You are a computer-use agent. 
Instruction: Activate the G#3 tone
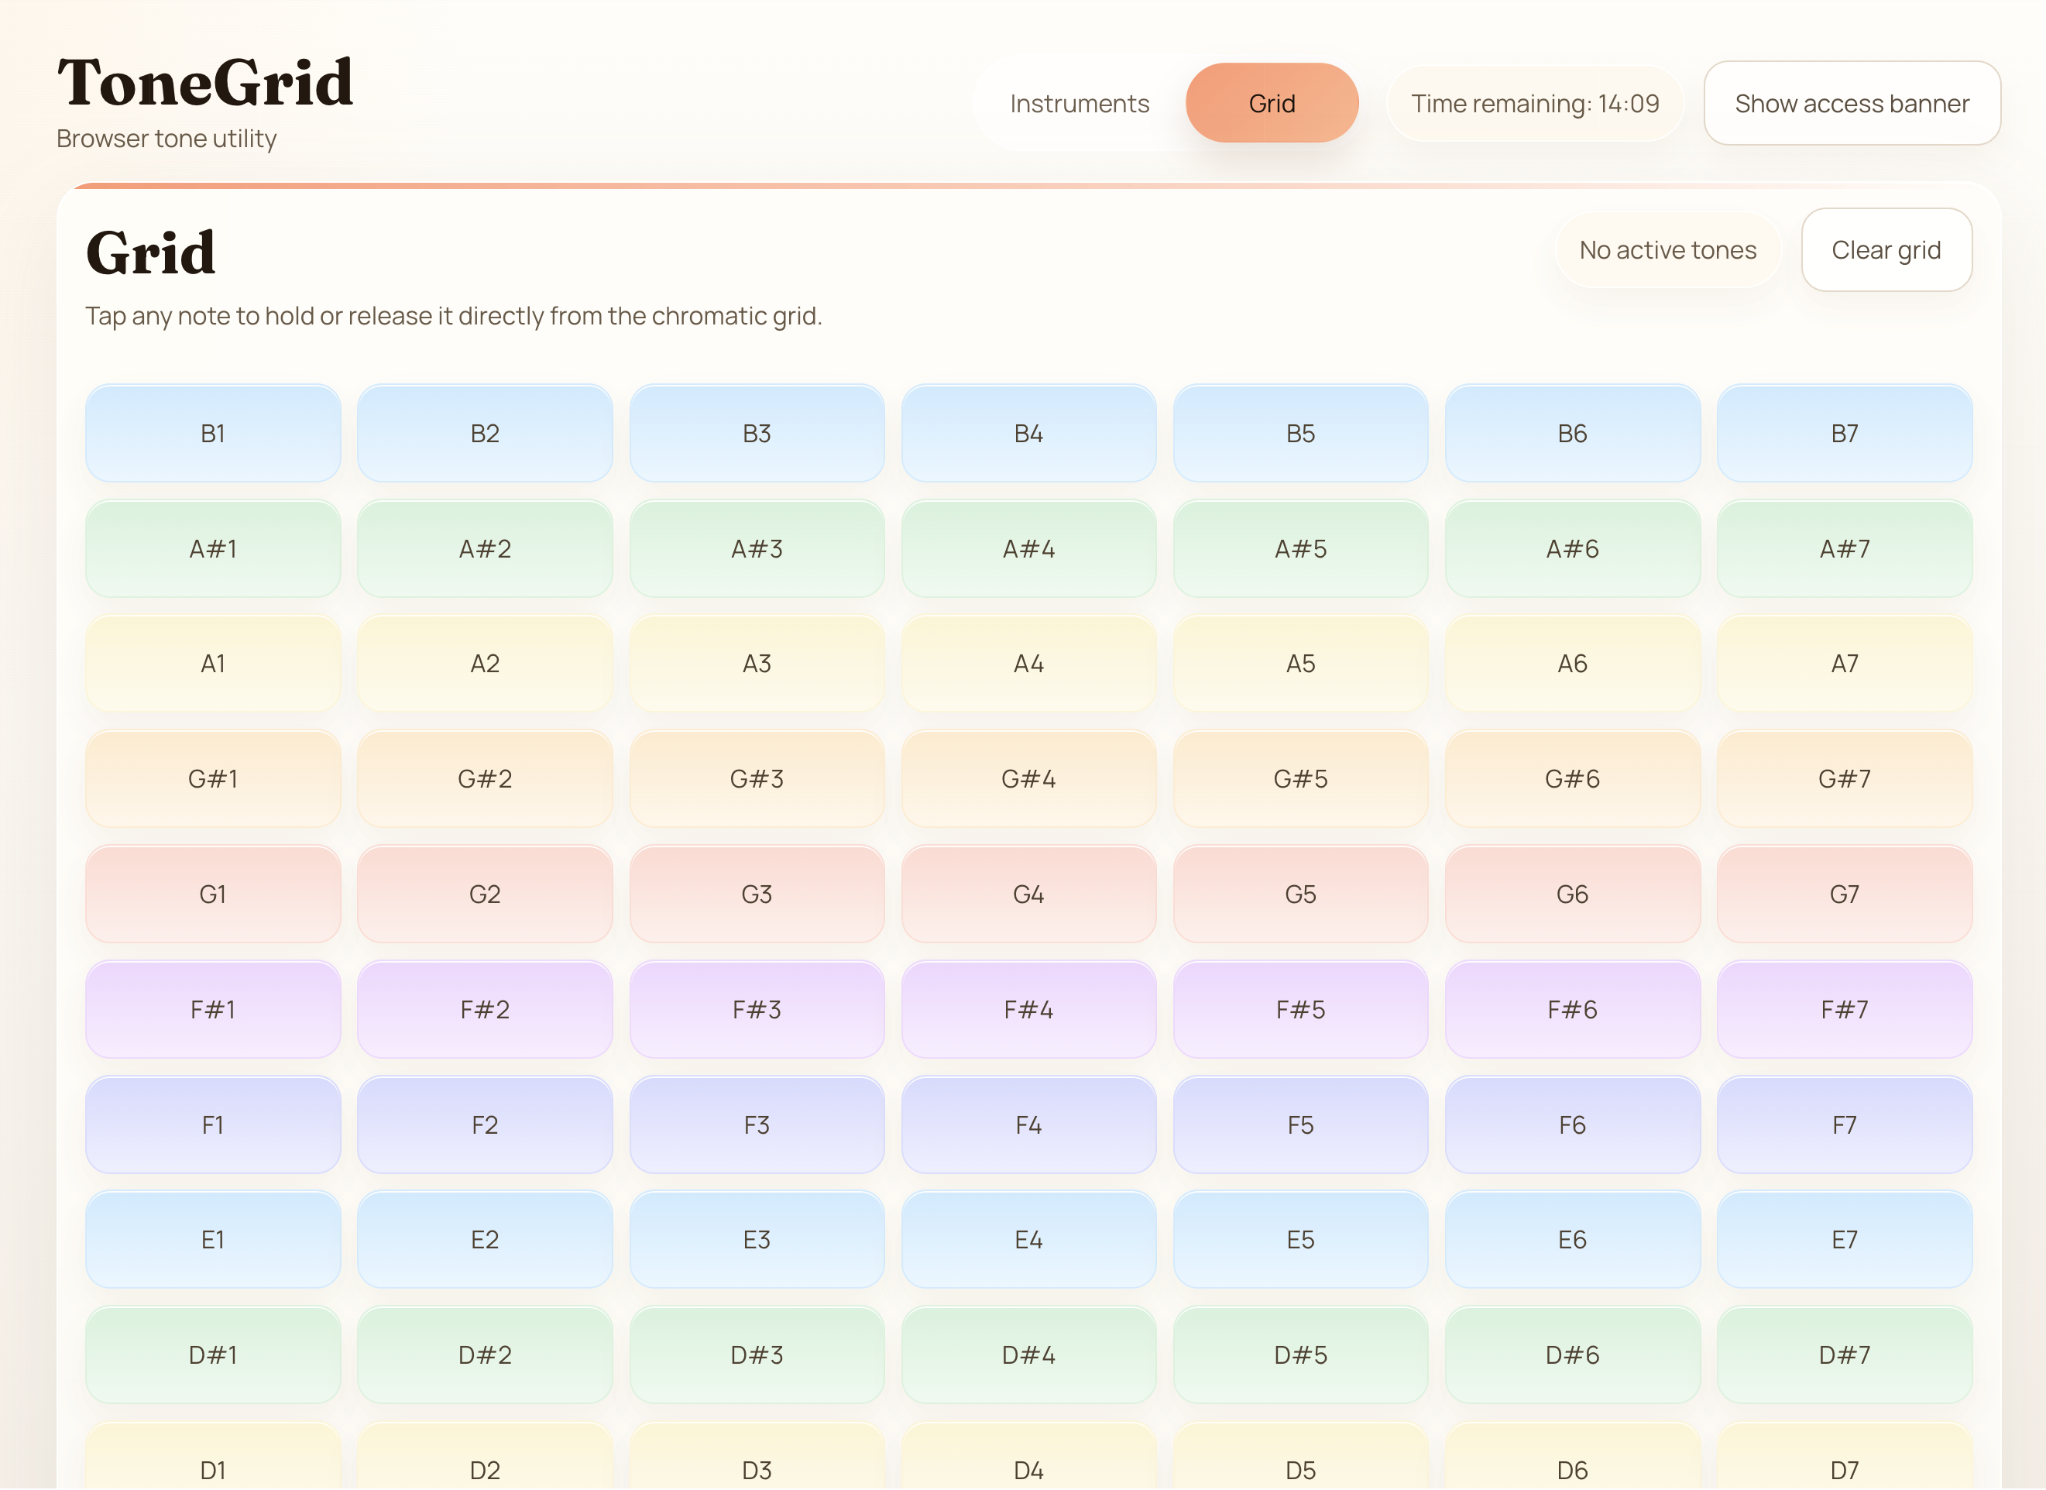point(757,778)
